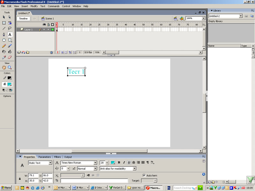Select the Hand tool

coord(4,67)
